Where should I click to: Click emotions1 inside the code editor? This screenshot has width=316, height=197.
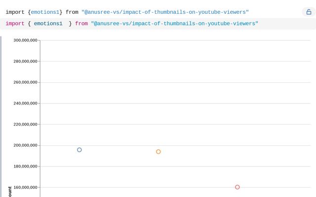(48, 24)
